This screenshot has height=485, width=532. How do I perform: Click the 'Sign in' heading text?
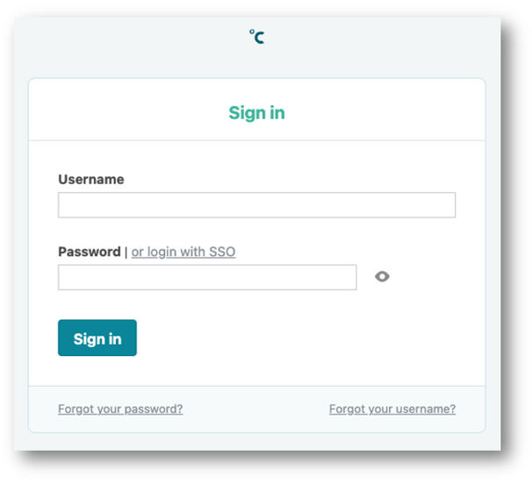click(x=257, y=113)
